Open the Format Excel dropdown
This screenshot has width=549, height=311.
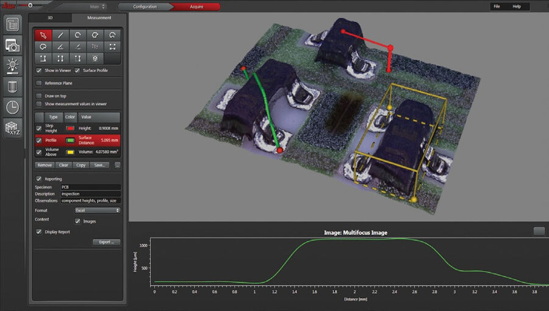pos(98,210)
